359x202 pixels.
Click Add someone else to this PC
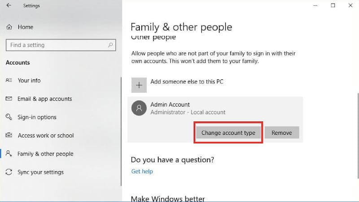coord(187,82)
